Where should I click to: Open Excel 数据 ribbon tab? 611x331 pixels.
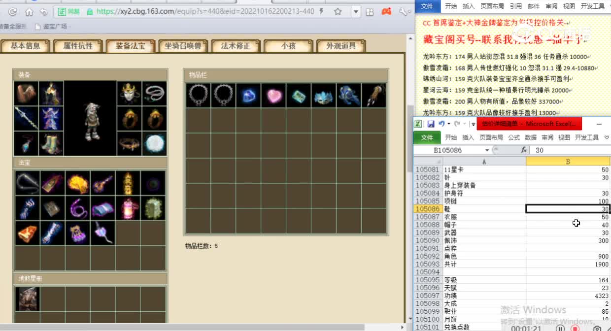point(531,137)
